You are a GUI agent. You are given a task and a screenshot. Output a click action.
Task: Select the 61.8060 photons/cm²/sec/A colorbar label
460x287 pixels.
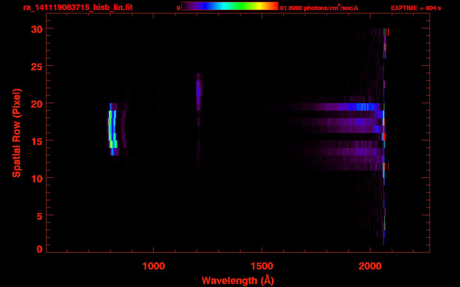319,7
